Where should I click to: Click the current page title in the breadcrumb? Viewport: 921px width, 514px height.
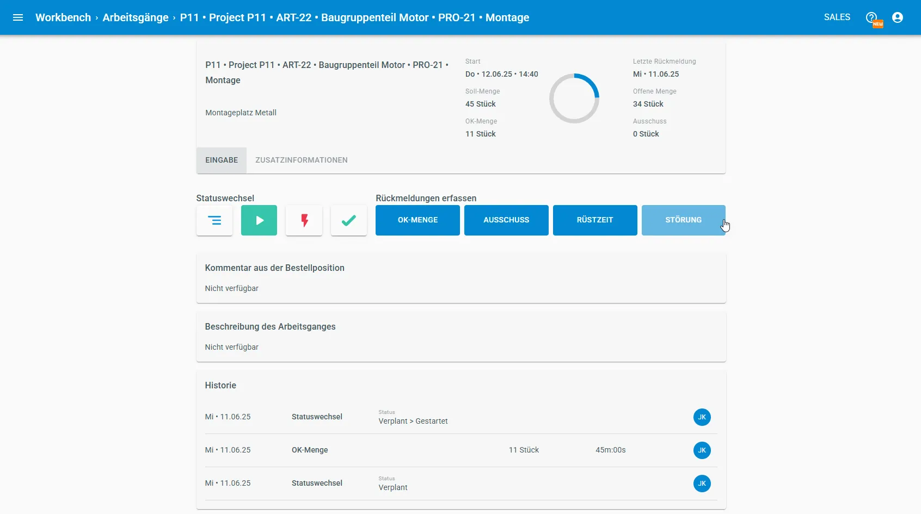[x=355, y=17]
